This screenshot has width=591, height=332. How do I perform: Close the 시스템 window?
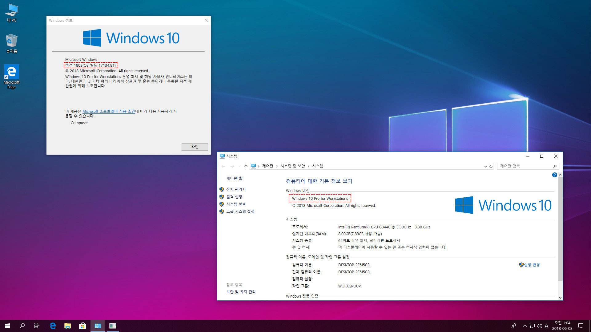556,156
